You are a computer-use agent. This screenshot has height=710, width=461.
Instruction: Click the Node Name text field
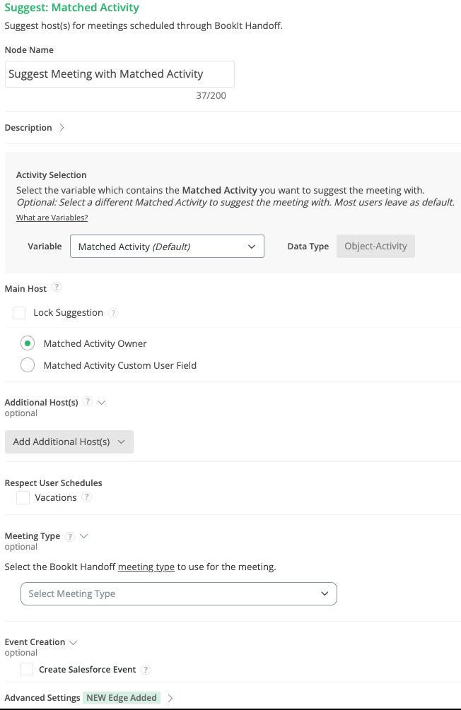[119, 74]
